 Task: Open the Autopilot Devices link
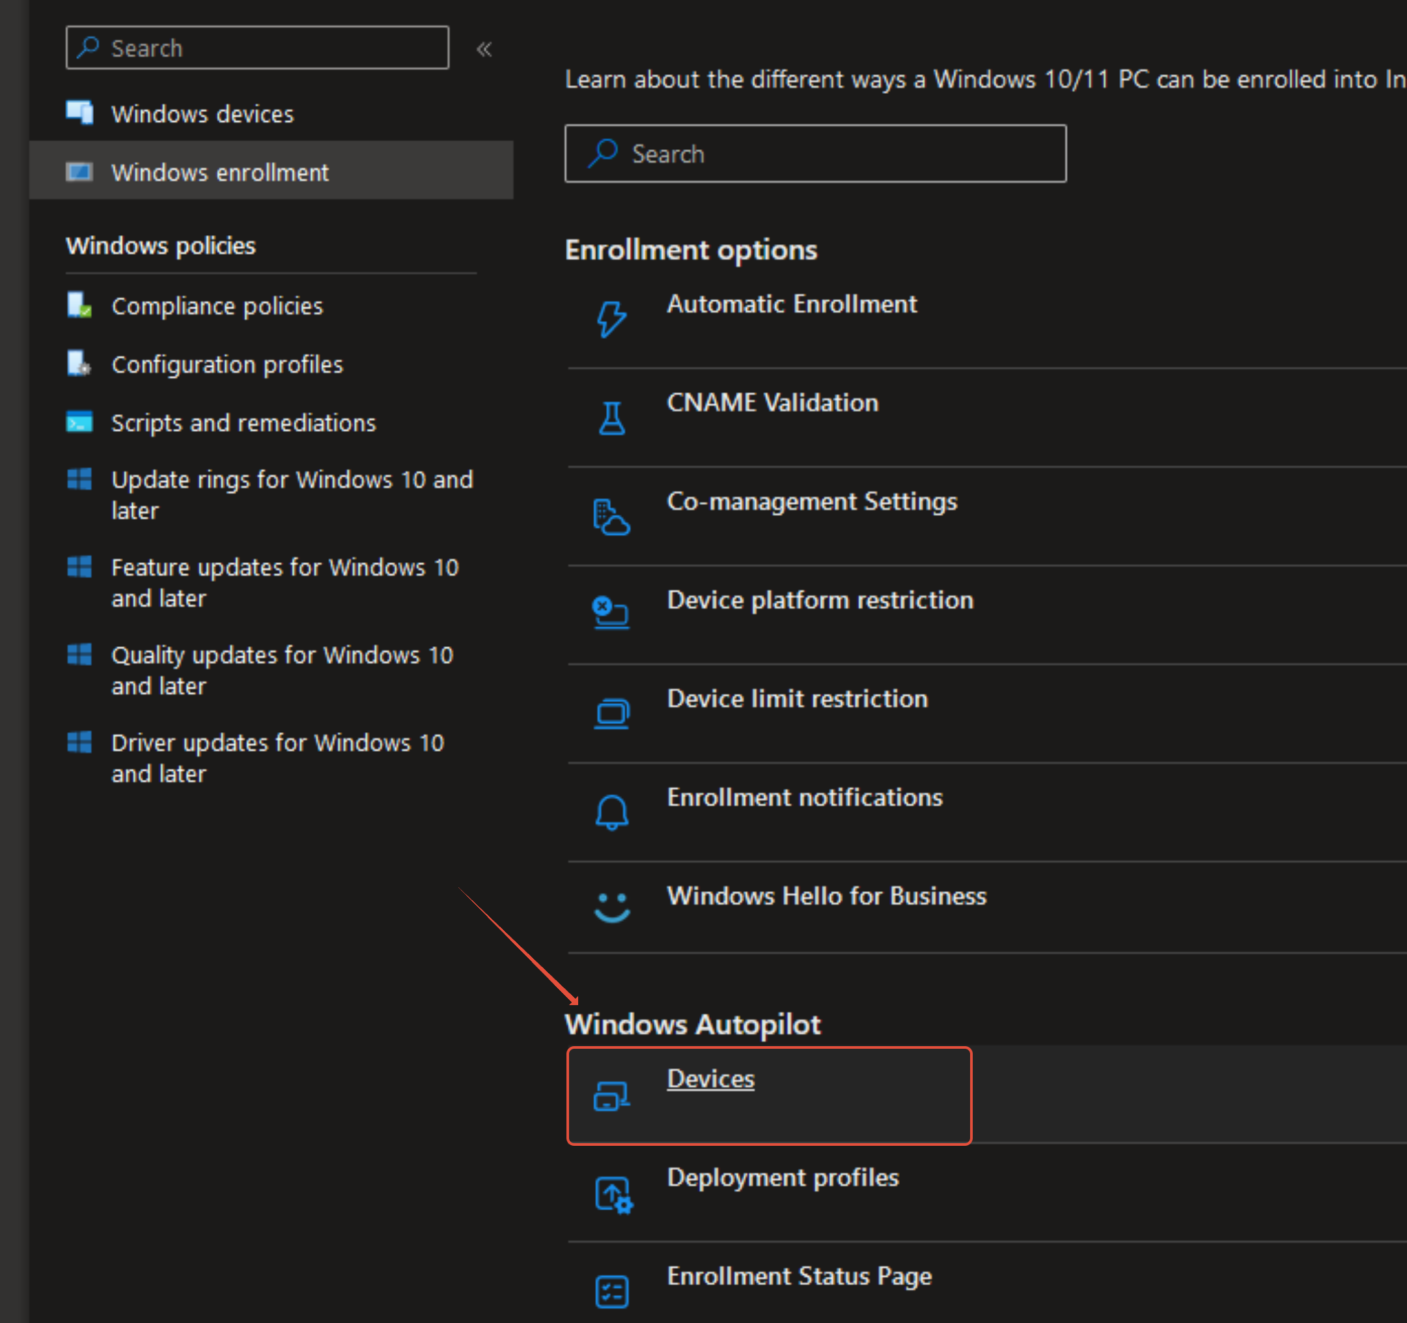[710, 1079]
